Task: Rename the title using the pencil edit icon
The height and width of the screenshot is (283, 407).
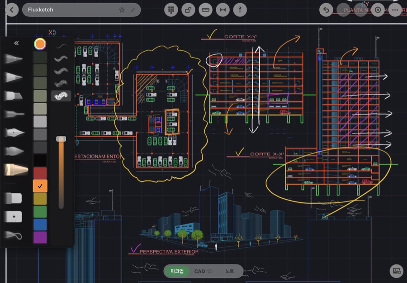Action: pyautogui.click(x=133, y=10)
